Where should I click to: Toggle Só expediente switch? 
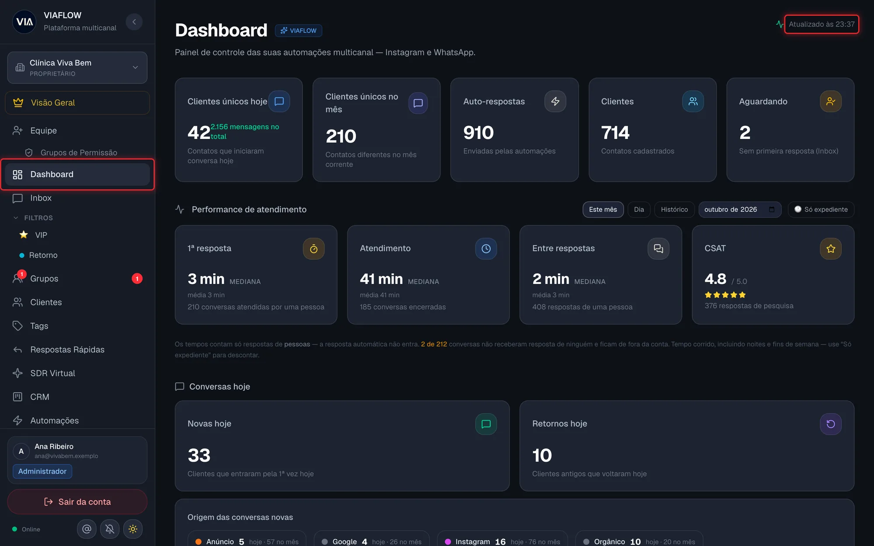(x=821, y=210)
